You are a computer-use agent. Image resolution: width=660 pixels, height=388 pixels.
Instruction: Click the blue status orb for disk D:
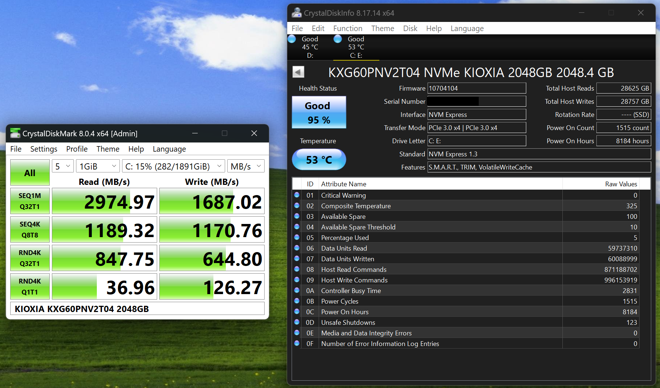click(292, 39)
